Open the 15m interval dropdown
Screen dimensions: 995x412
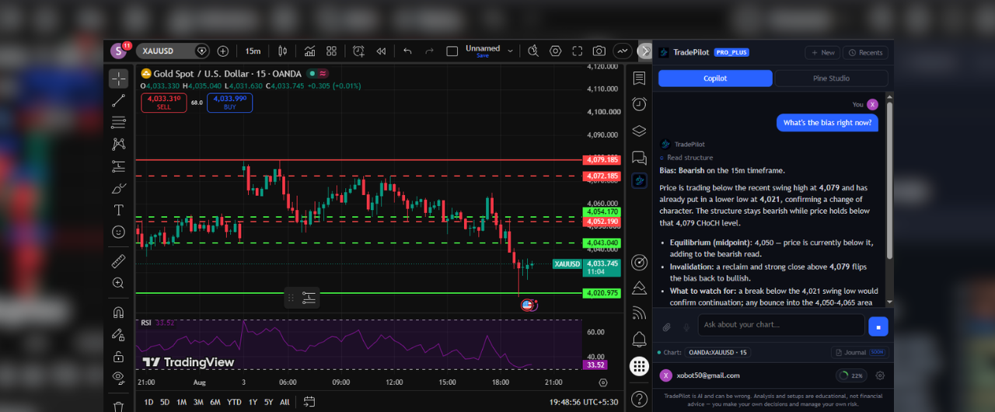pos(253,51)
